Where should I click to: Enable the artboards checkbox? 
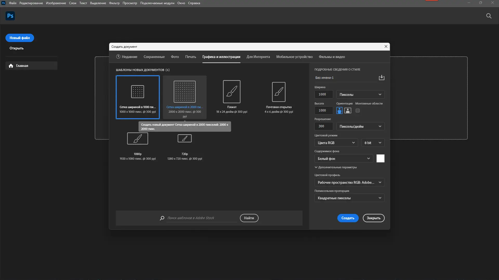[358, 110]
